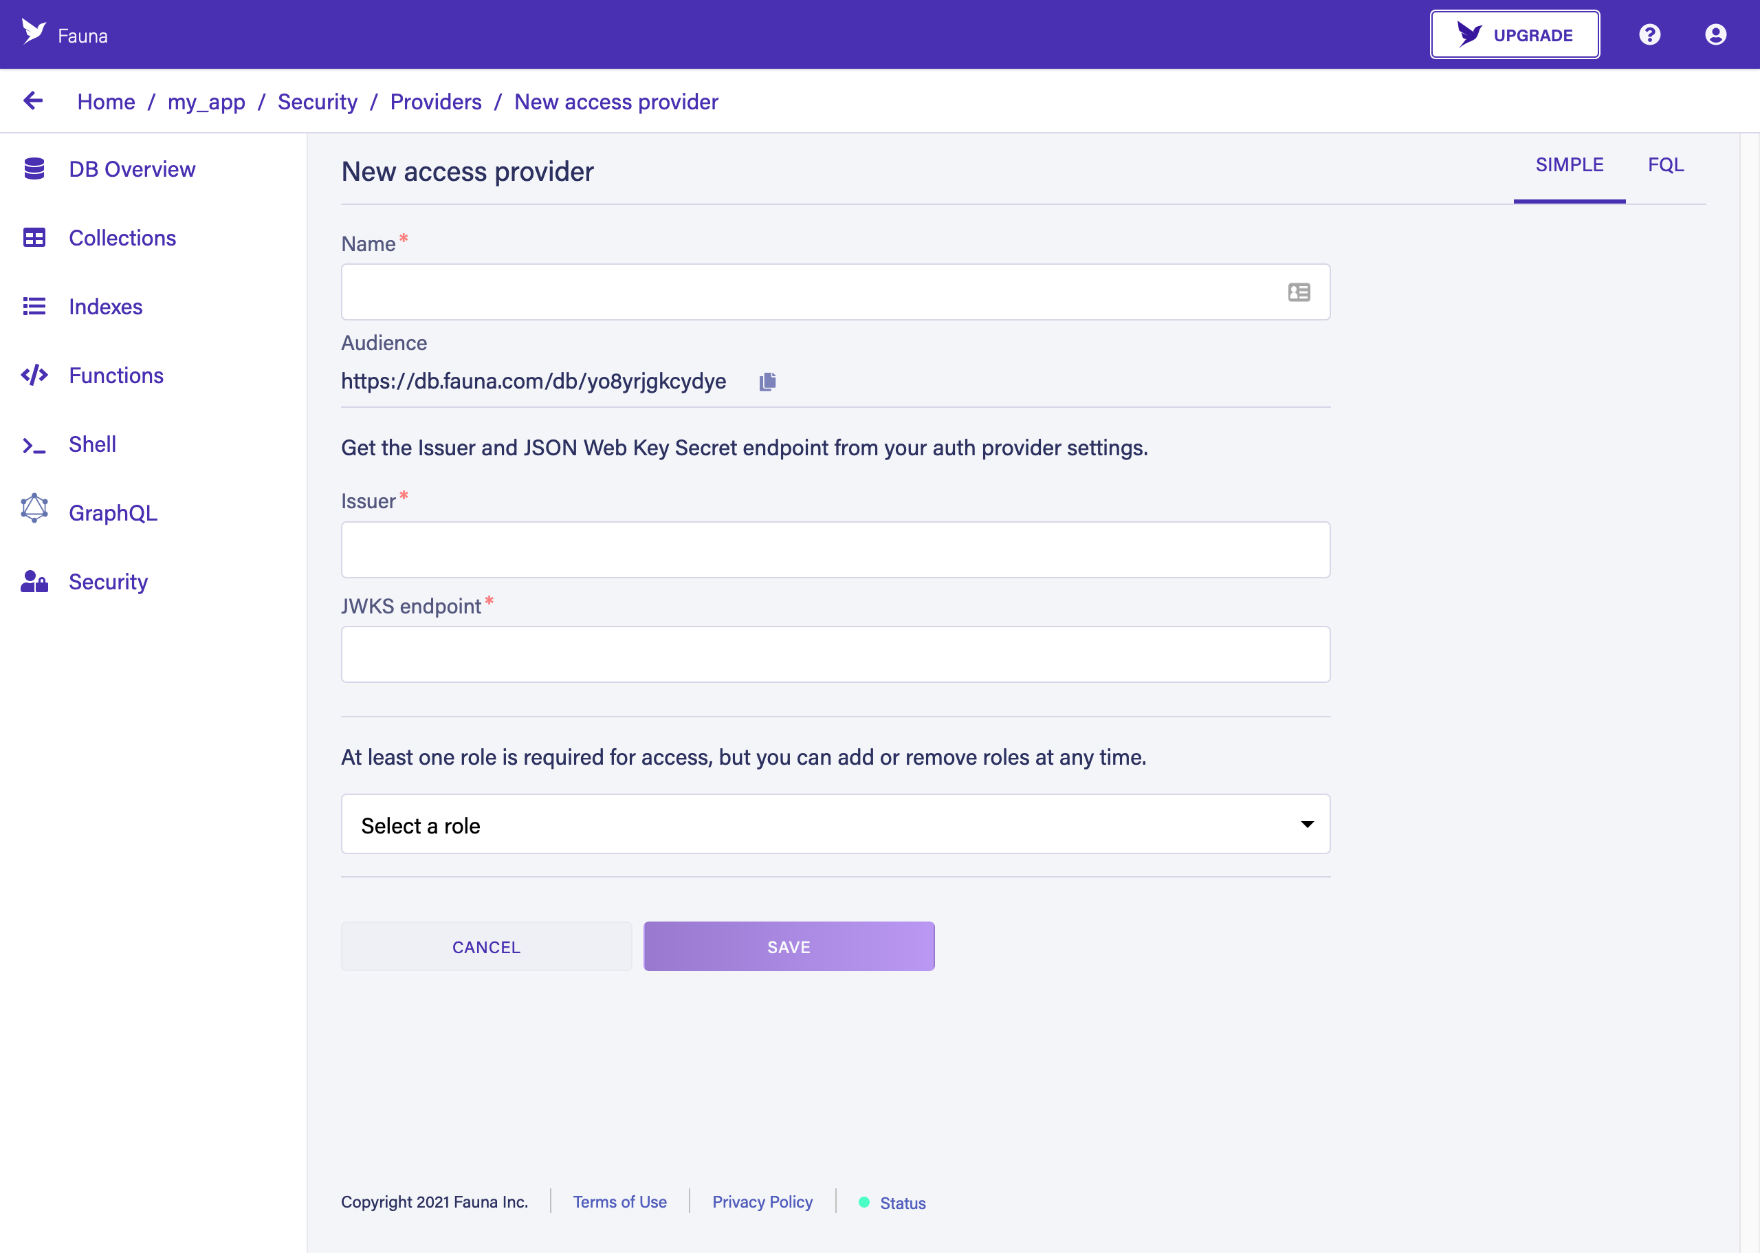
Task: Open Indexes in the sidebar
Action: 106,306
